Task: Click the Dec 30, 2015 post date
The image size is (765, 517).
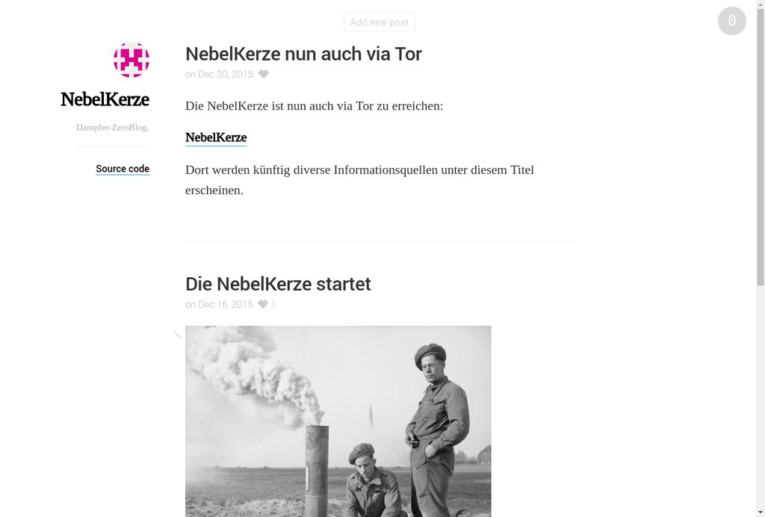Action: coord(220,74)
